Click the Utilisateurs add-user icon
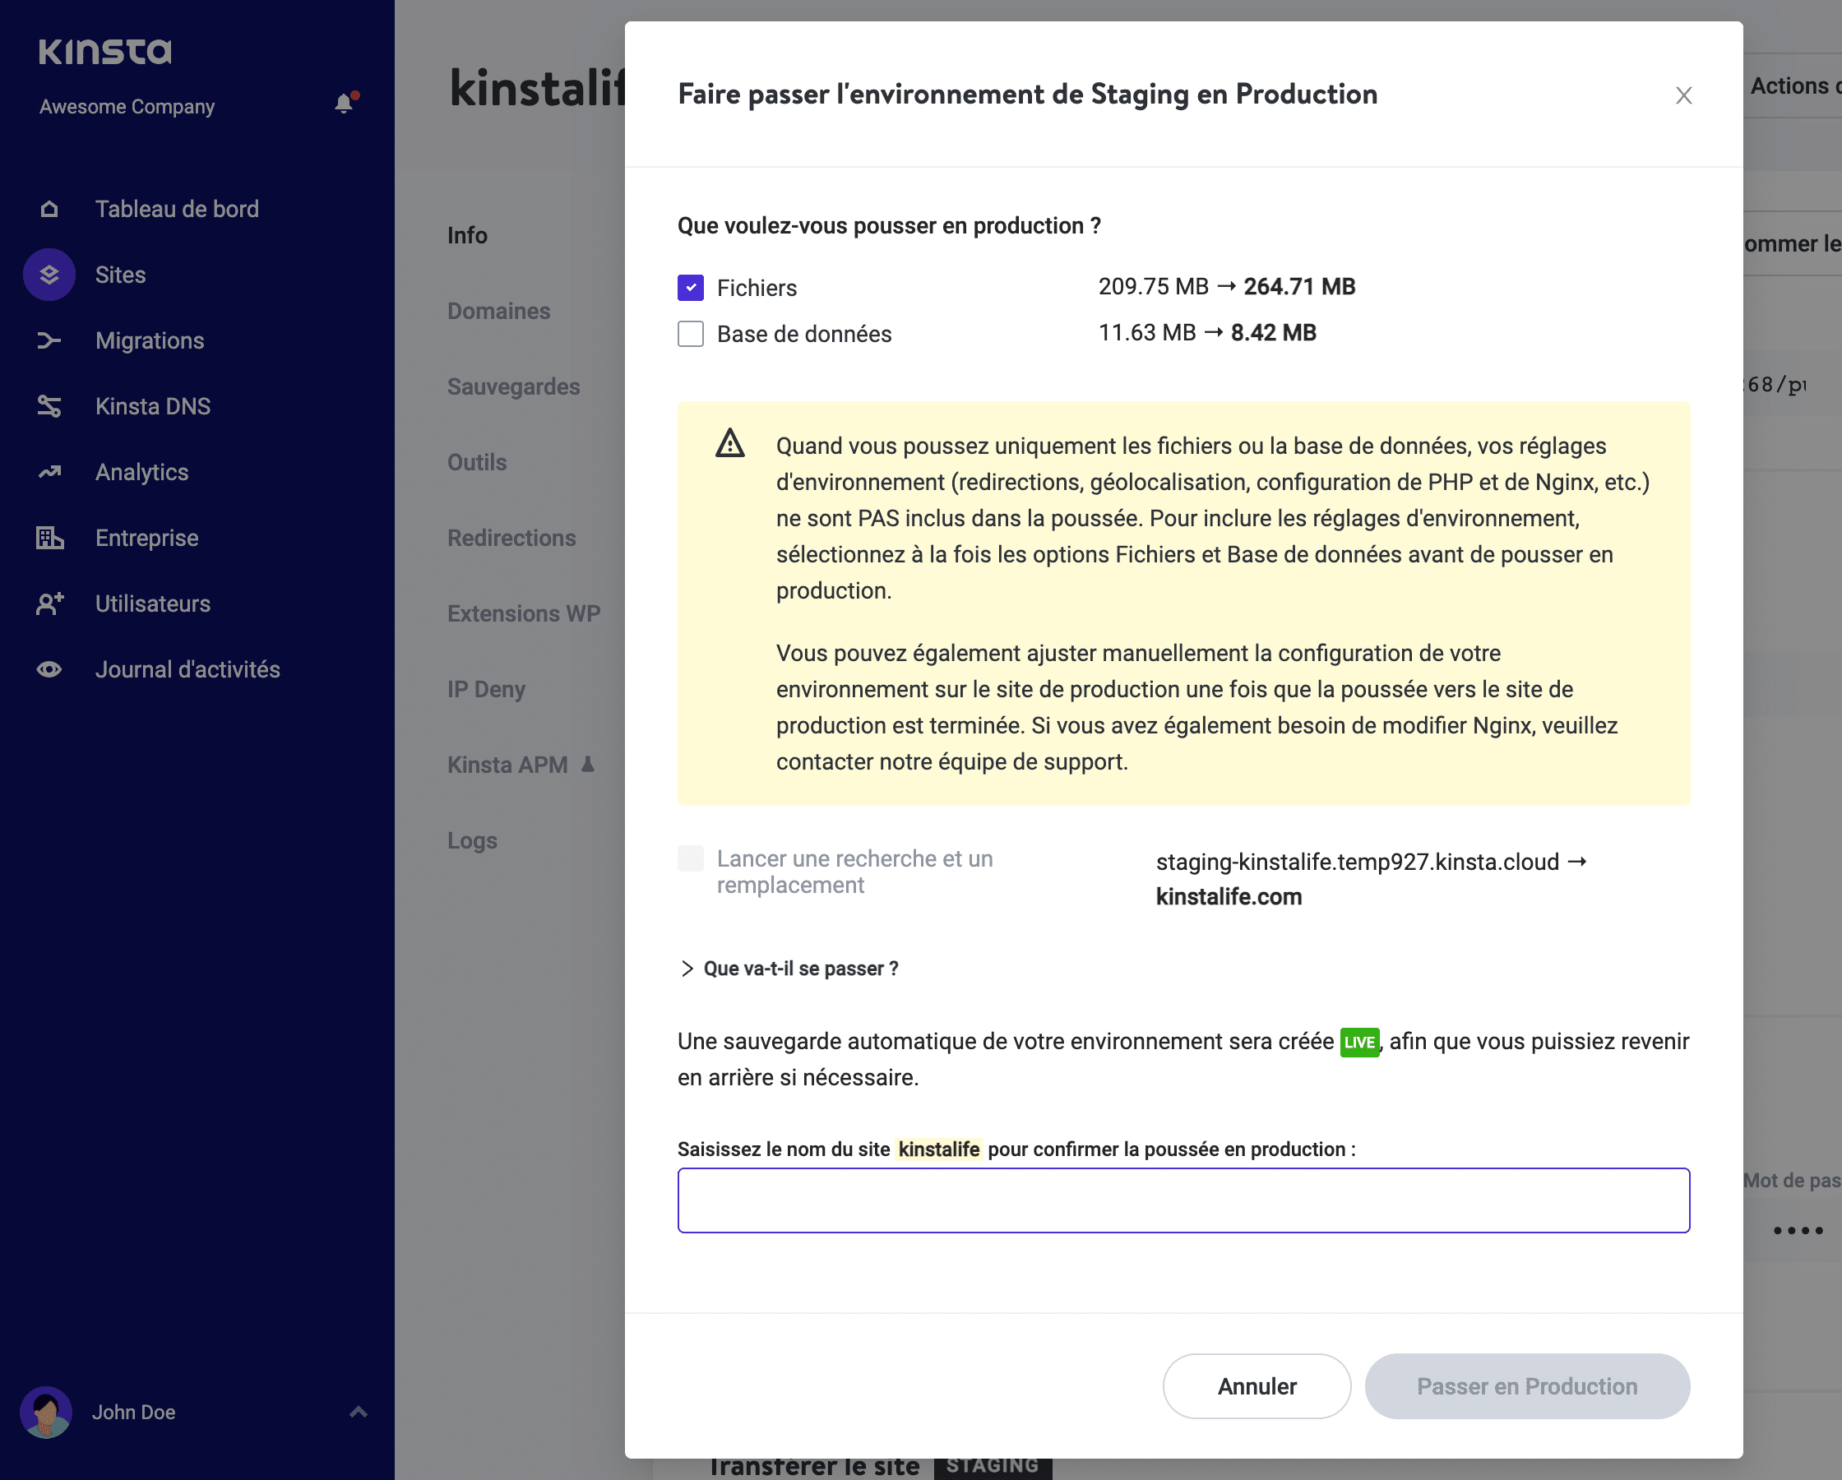The height and width of the screenshot is (1480, 1842). 49,604
